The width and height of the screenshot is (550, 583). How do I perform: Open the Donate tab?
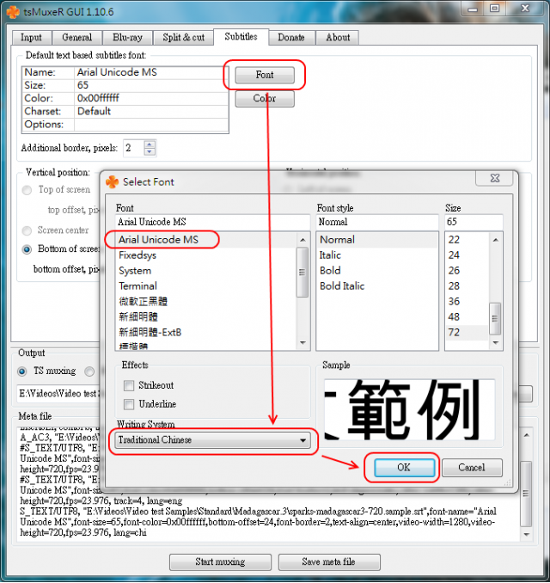point(291,38)
